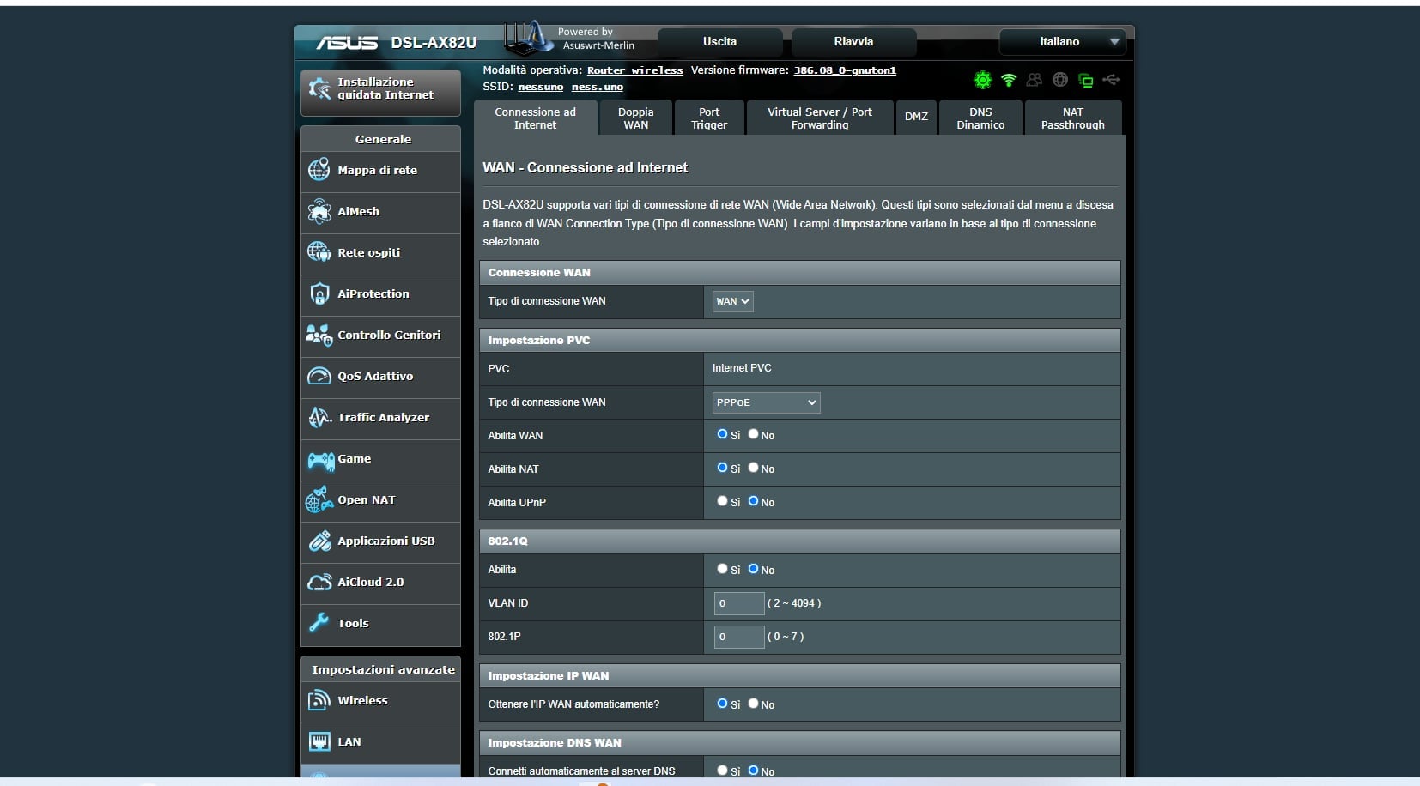Click the Tools wrench icon
1420x786 pixels.
point(319,623)
